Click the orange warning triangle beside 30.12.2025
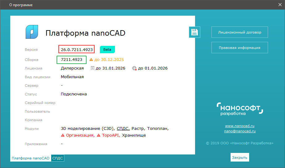The image size is (285, 168). 91,60
